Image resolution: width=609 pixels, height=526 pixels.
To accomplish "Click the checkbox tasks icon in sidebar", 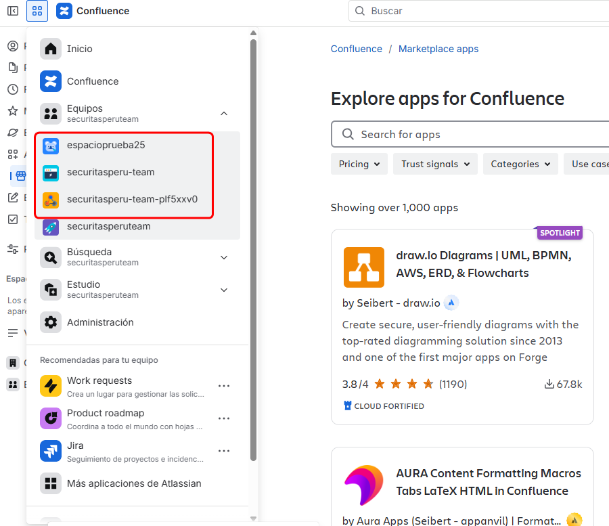I will point(13,219).
